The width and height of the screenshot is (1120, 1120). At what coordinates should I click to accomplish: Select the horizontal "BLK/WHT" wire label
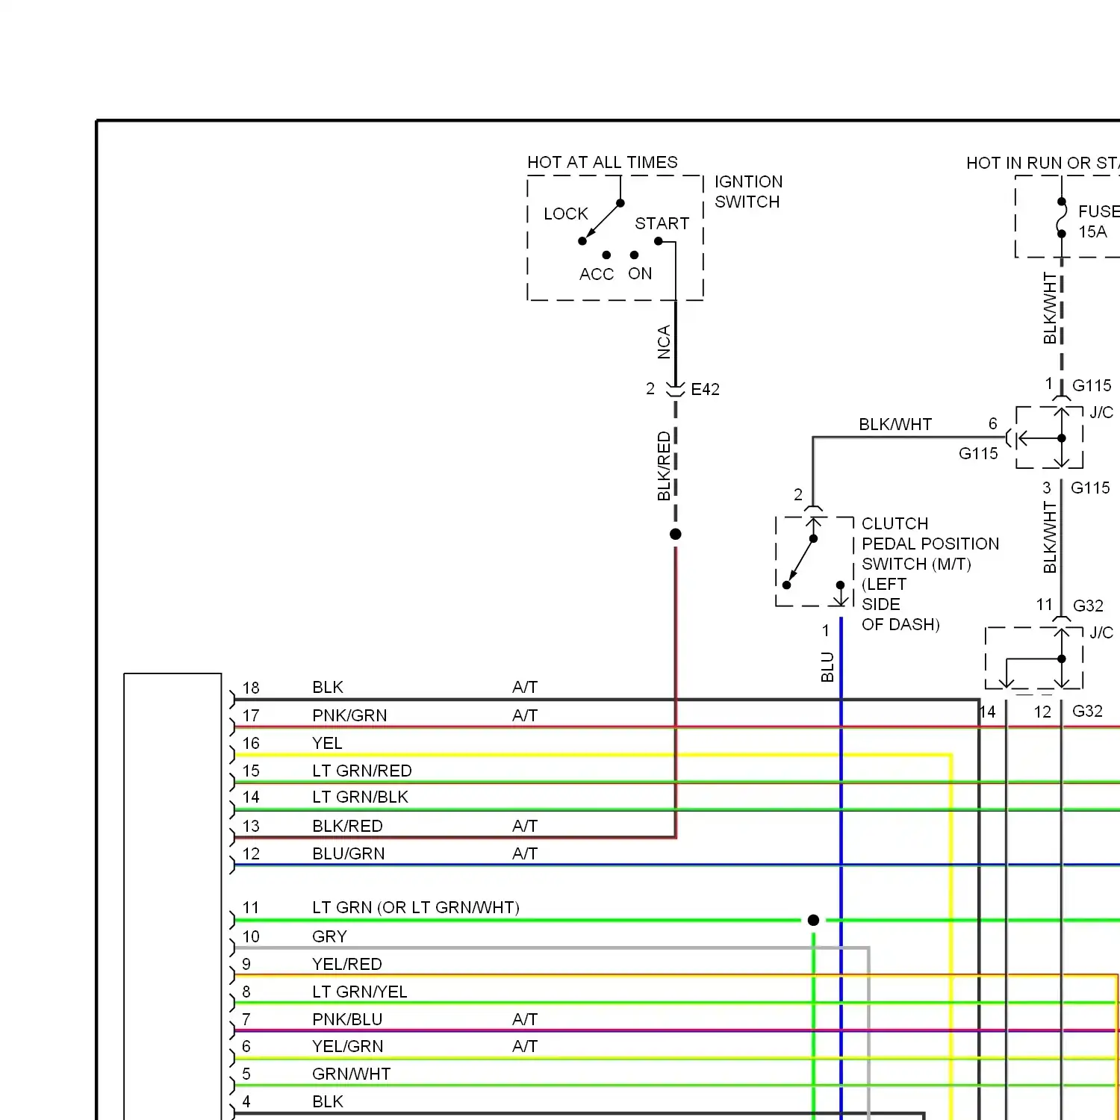[x=895, y=424]
